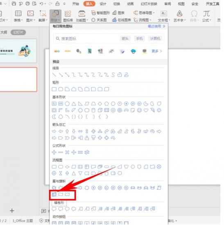Select the rounded rectangle shape
224x225 pixels.
click(x=61, y=89)
